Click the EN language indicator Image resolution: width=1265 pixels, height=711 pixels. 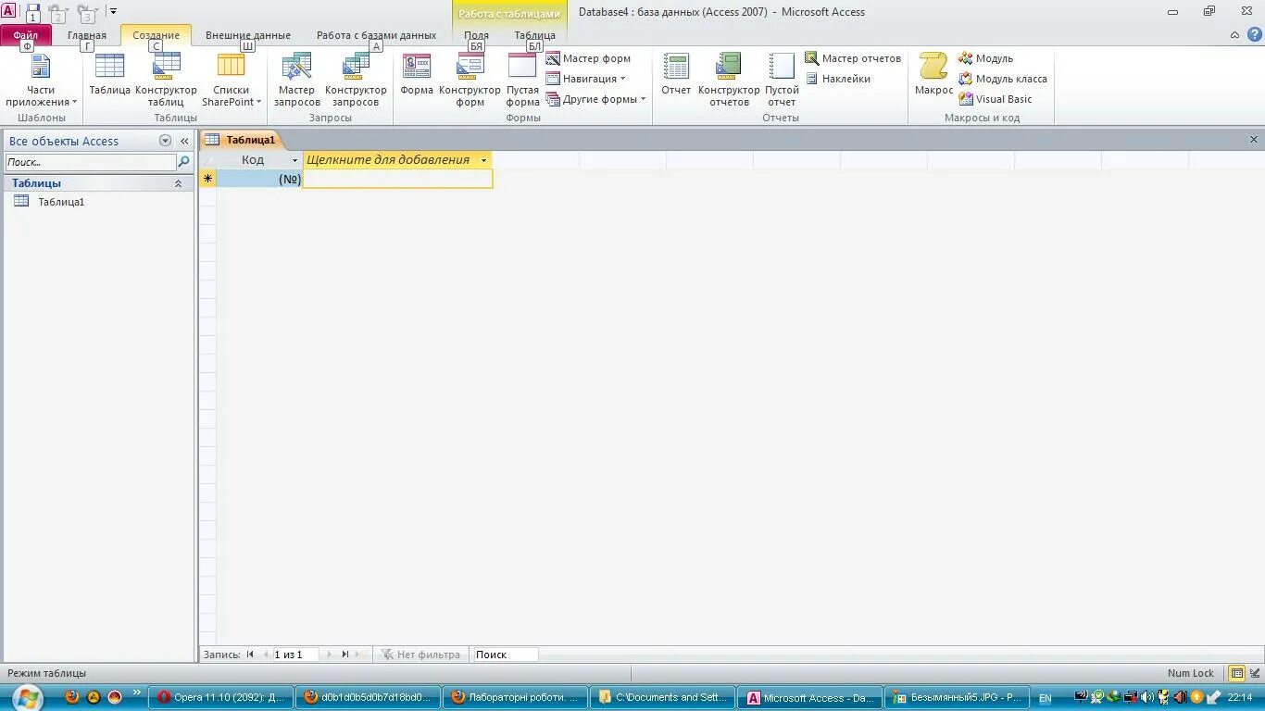1045,698
